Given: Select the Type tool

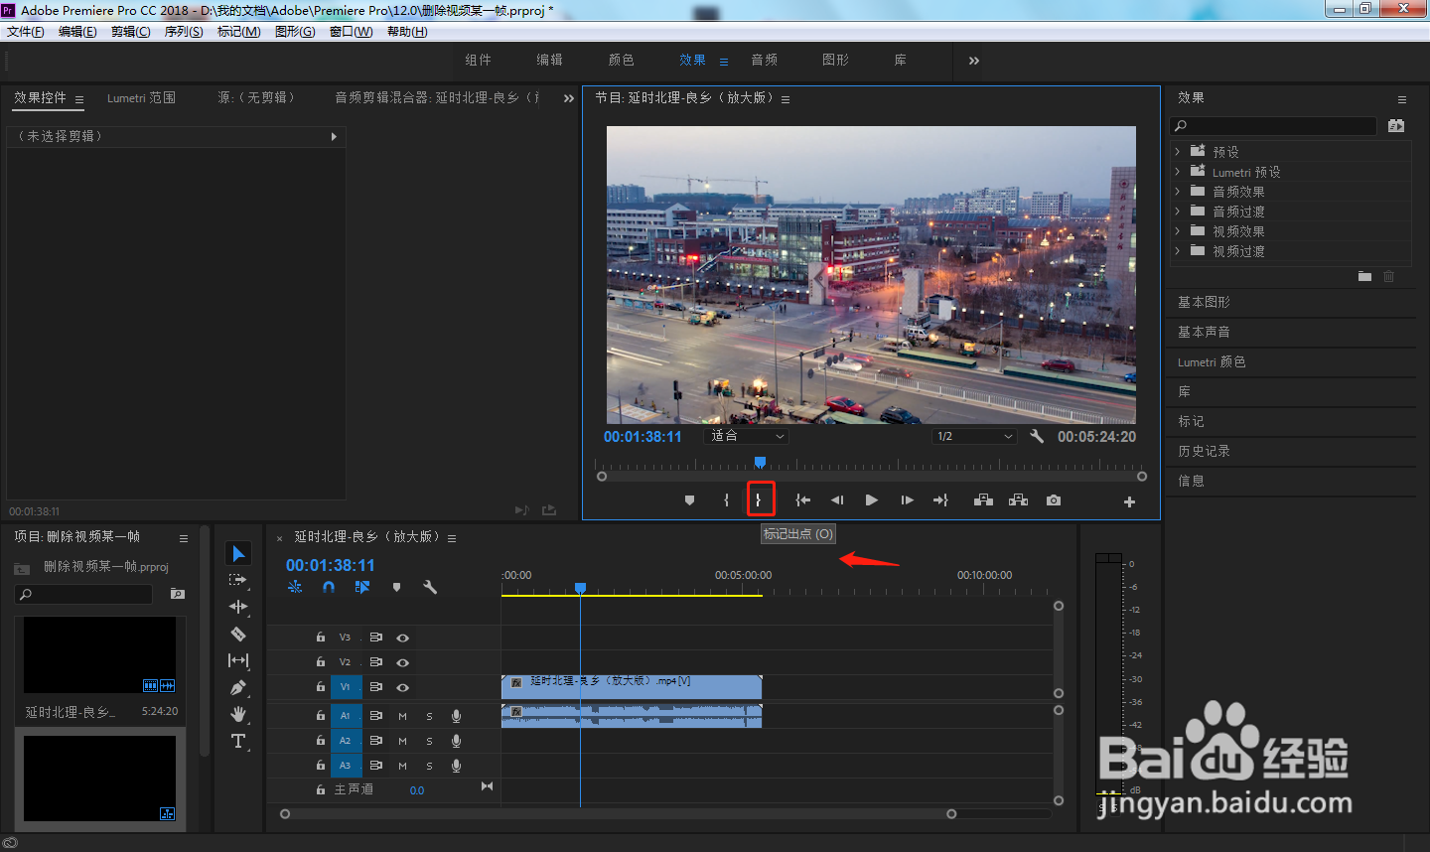Looking at the screenshot, I should point(238,741).
